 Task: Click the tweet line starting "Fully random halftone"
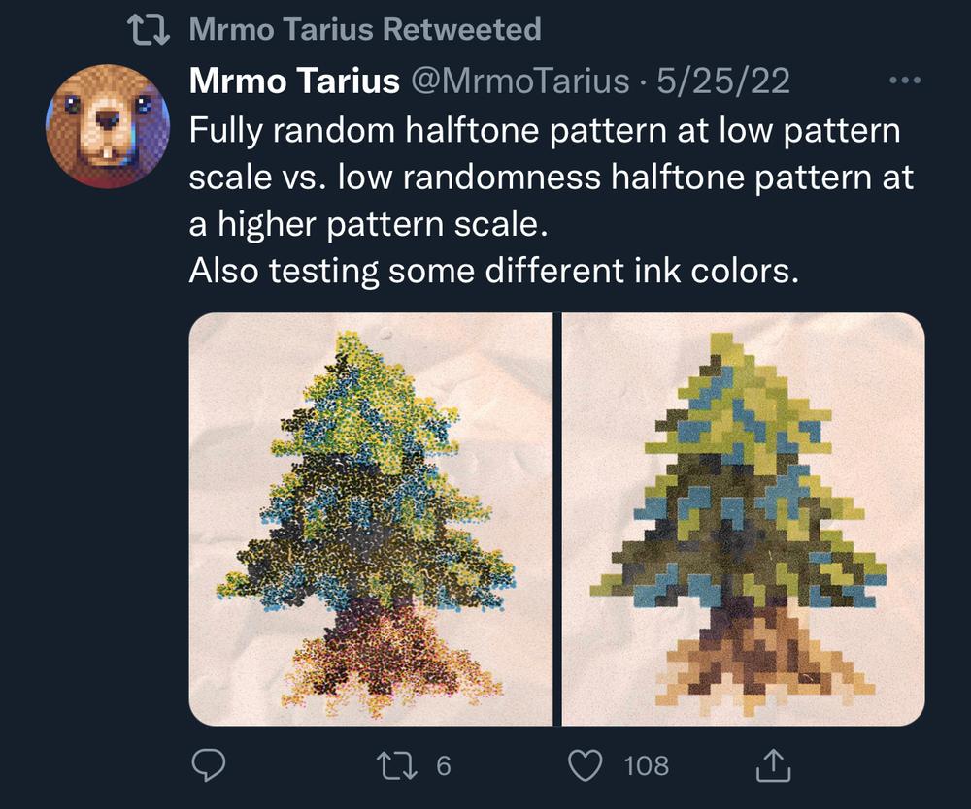pyautogui.click(x=545, y=131)
